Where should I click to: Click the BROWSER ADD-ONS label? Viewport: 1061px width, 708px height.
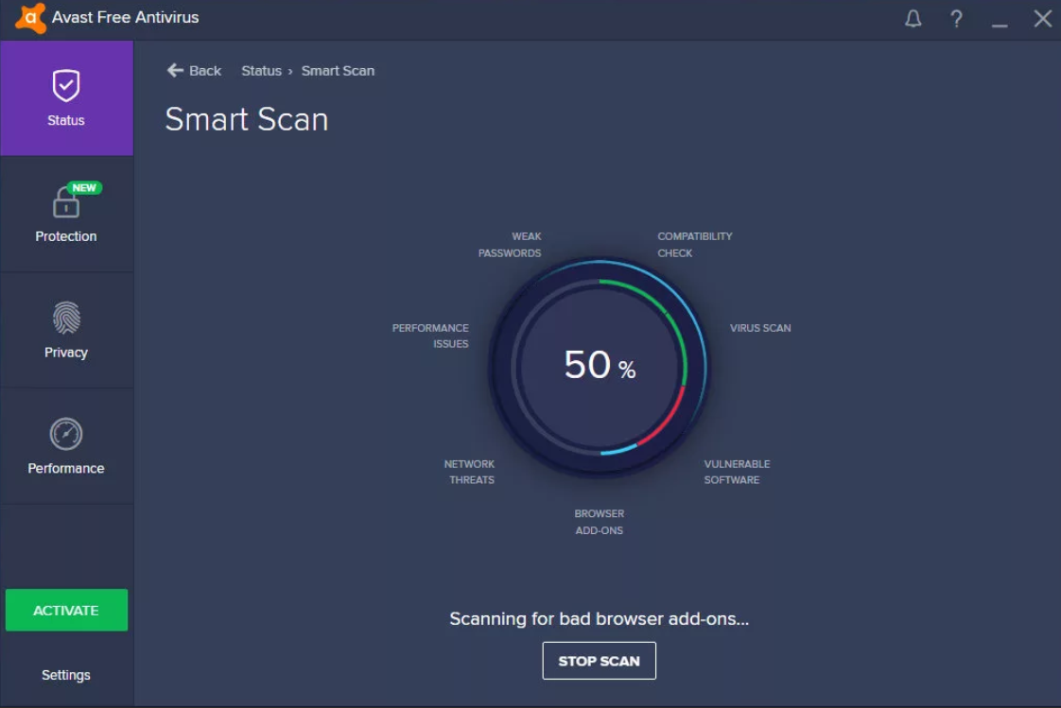coord(600,522)
